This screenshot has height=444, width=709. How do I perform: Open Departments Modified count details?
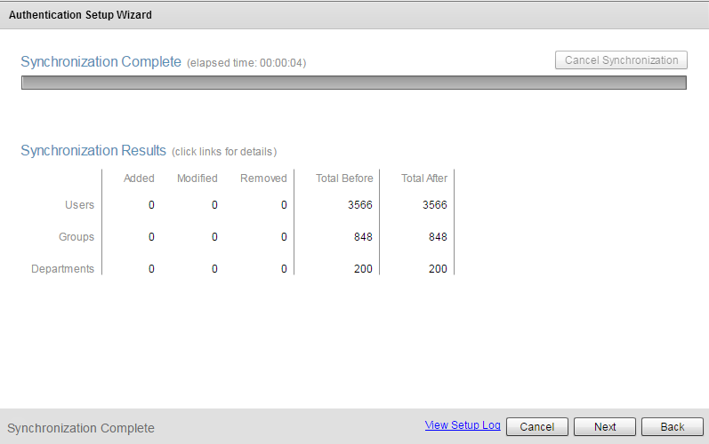pyautogui.click(x=214, y=269)
